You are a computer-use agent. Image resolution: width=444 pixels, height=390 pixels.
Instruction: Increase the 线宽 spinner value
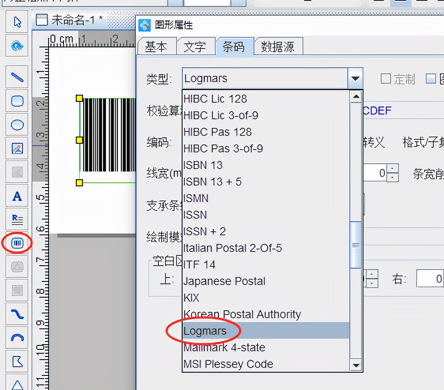pos(393,169)
